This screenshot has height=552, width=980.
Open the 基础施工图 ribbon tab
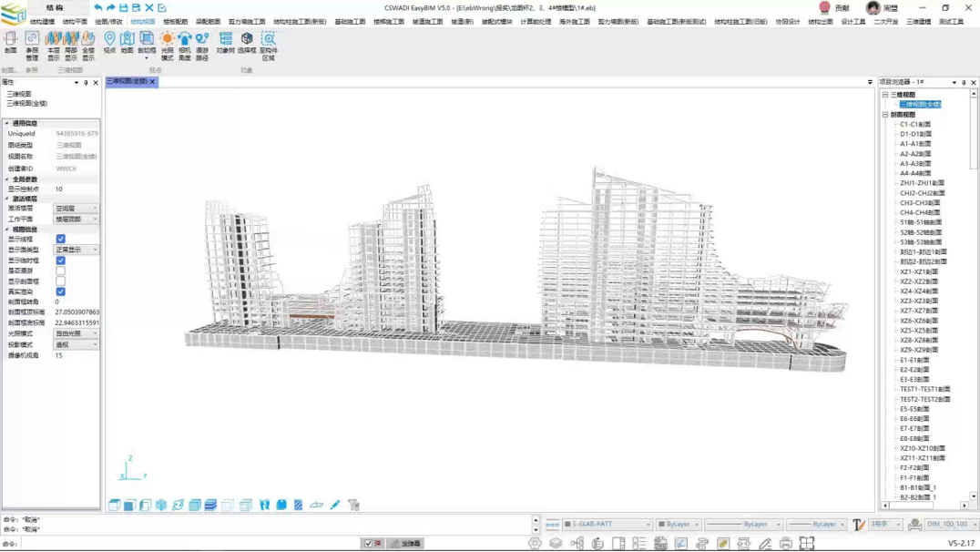(x=350, y=22)
